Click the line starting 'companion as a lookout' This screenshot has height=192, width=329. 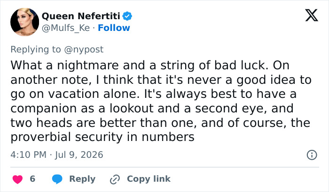152,108
